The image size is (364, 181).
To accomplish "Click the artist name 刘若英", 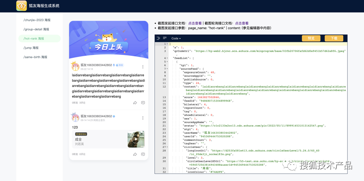I will pos(79,144).
